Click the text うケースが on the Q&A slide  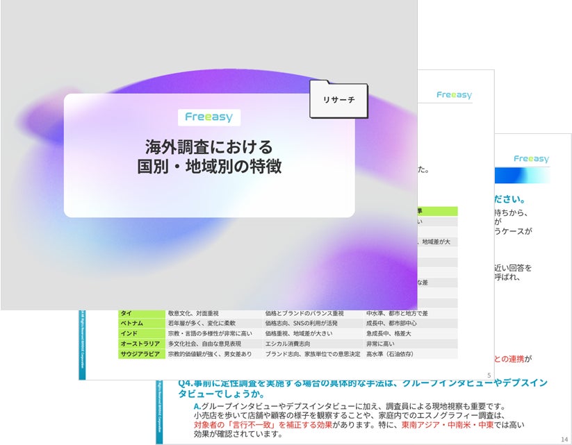click(513, 231)
